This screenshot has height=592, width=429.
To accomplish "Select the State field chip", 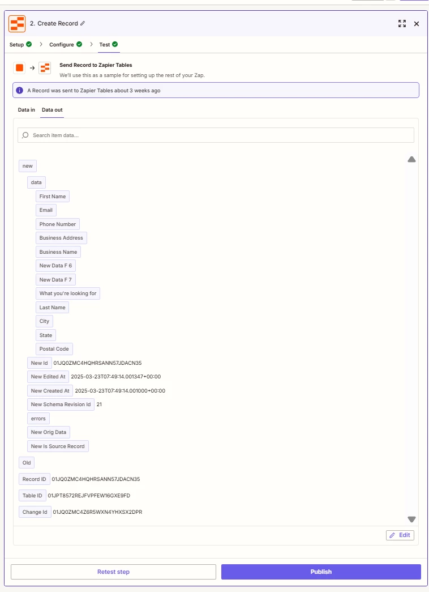I will [x=46, y=335].
